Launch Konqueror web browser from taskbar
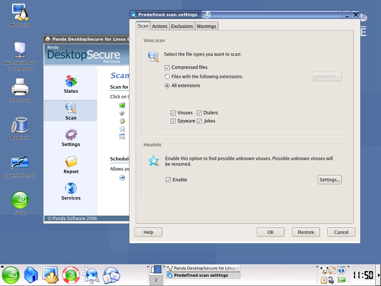This screenshot has width=381, height=286. 91,275
